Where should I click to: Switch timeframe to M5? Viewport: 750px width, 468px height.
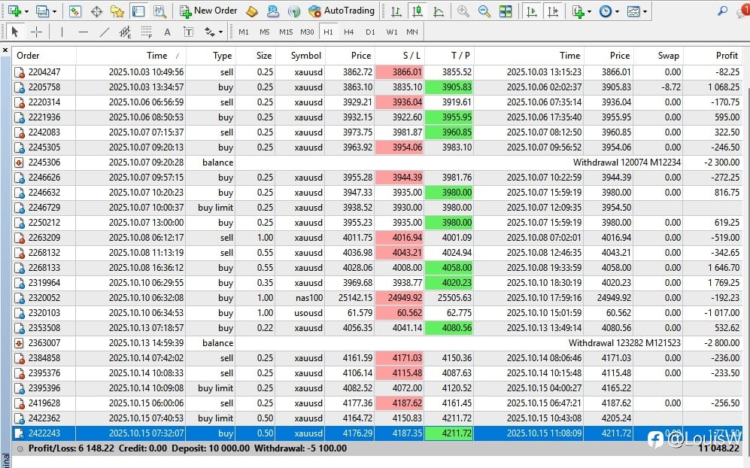(265, 32)
